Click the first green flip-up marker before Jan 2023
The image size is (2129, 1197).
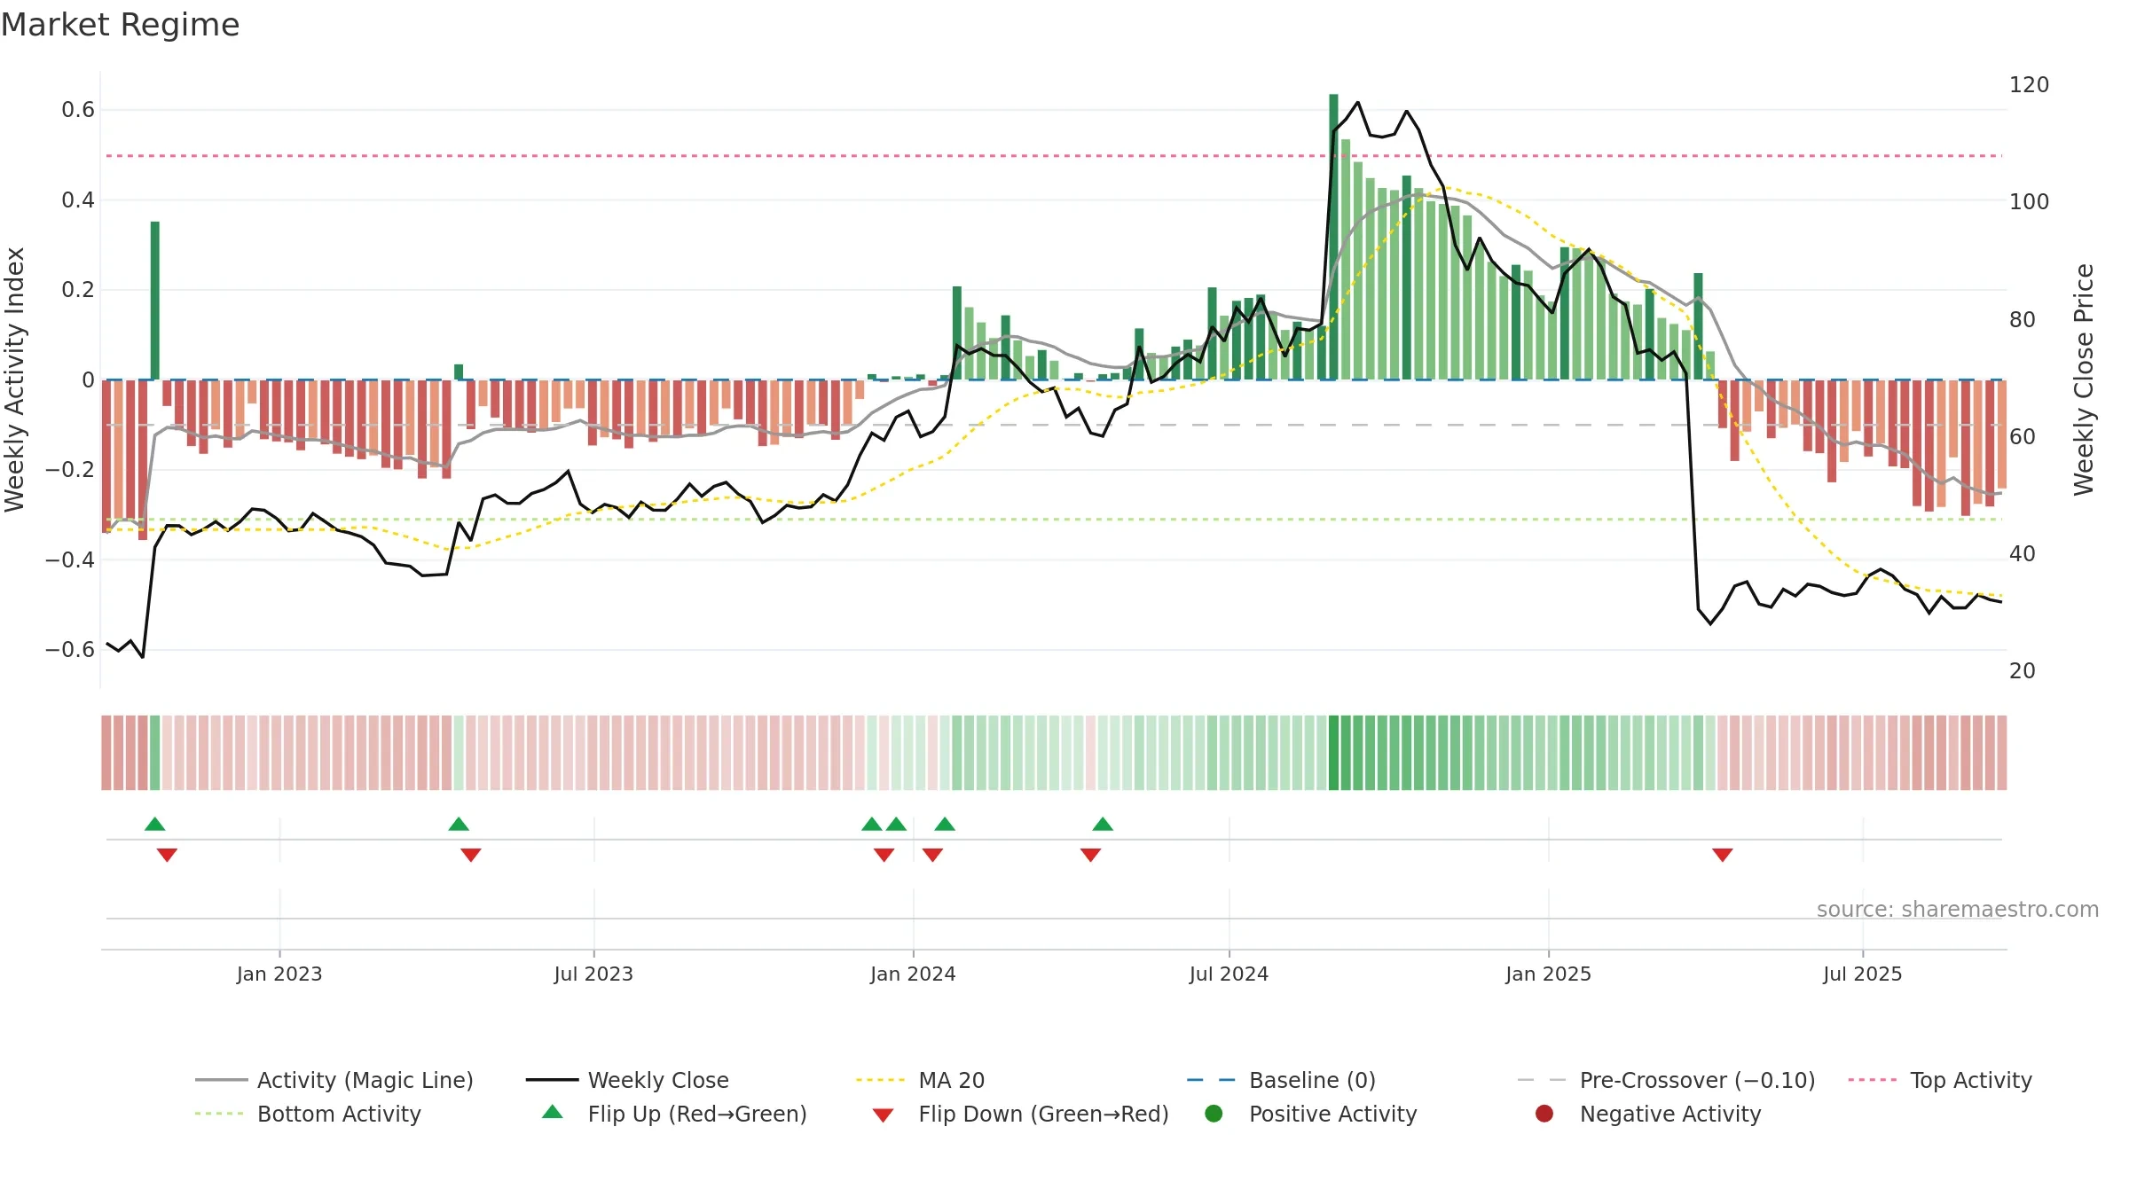(155, 824)
